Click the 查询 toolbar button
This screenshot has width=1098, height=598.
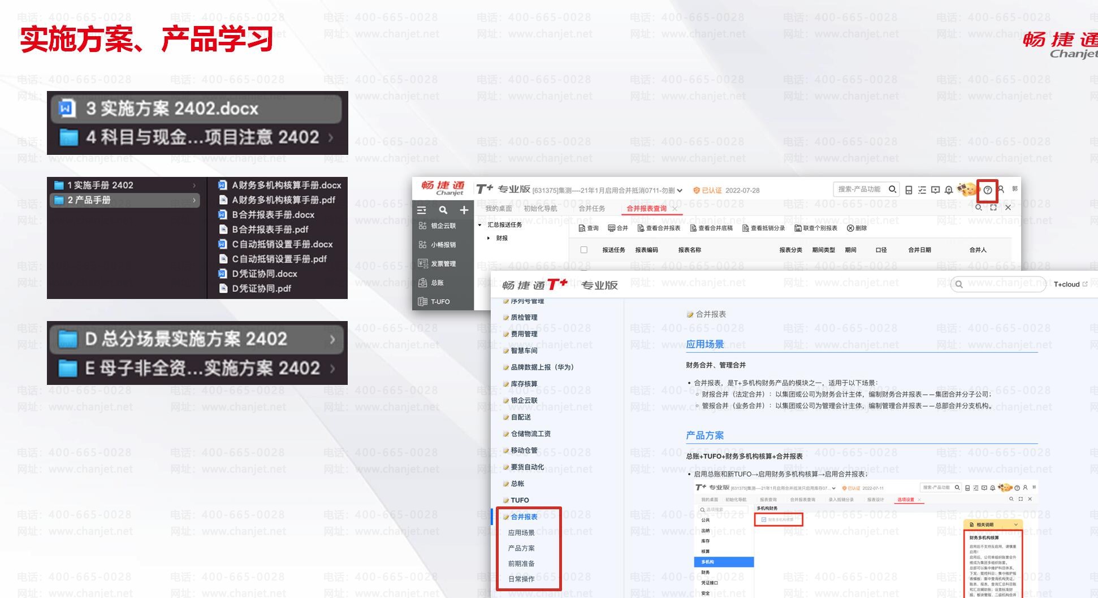pos(589,228)
